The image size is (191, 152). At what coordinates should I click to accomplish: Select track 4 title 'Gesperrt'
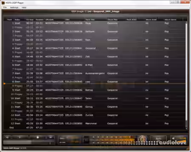click(90, 48)
